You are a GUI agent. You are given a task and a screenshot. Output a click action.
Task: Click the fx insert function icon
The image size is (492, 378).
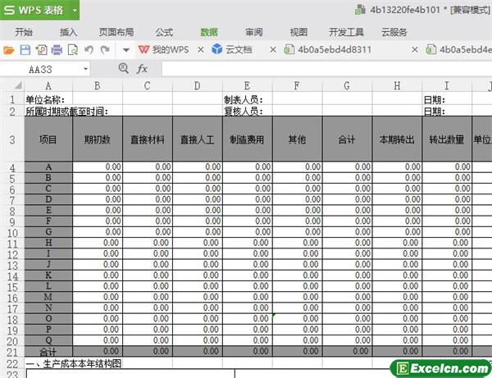[x=143, y=70]
